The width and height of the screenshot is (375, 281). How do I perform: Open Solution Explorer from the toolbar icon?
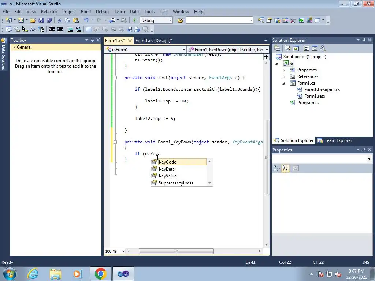click(x=261, y=20)
